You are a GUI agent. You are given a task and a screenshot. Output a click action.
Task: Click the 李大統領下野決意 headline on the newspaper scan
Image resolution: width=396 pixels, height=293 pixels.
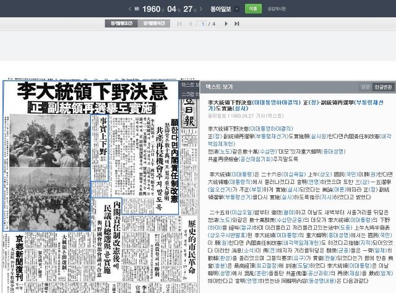tap(92, 92)
